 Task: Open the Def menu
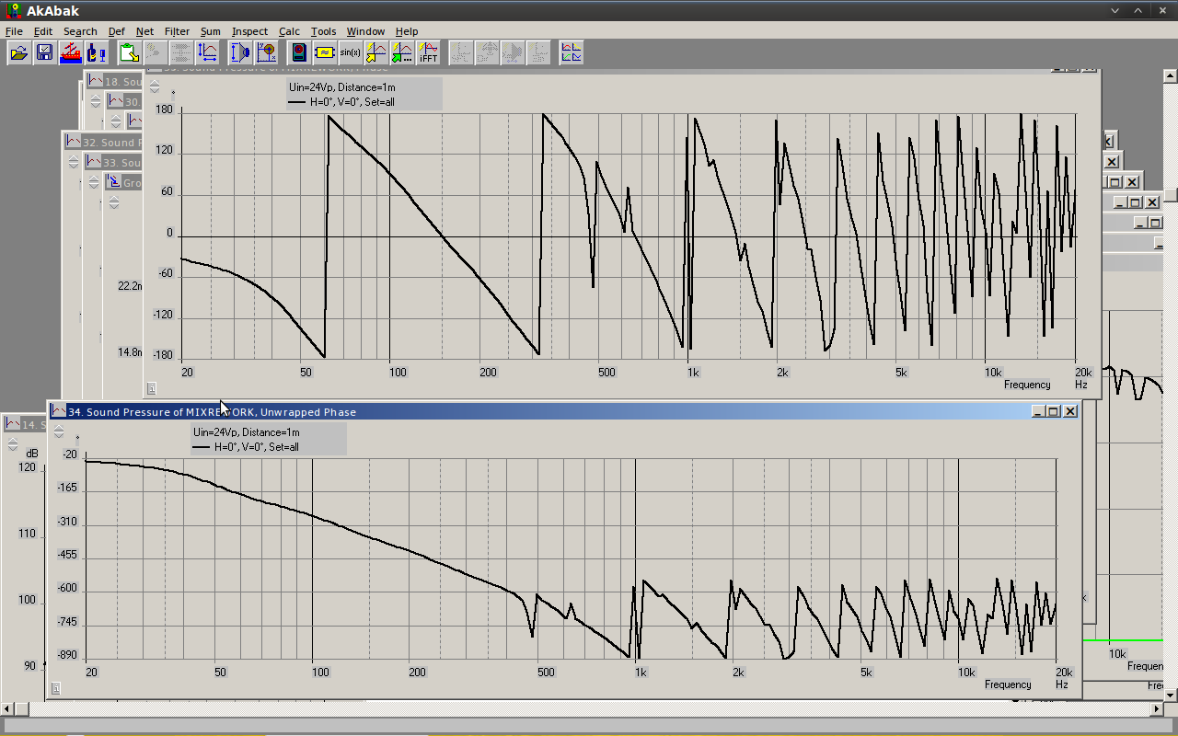116,31
